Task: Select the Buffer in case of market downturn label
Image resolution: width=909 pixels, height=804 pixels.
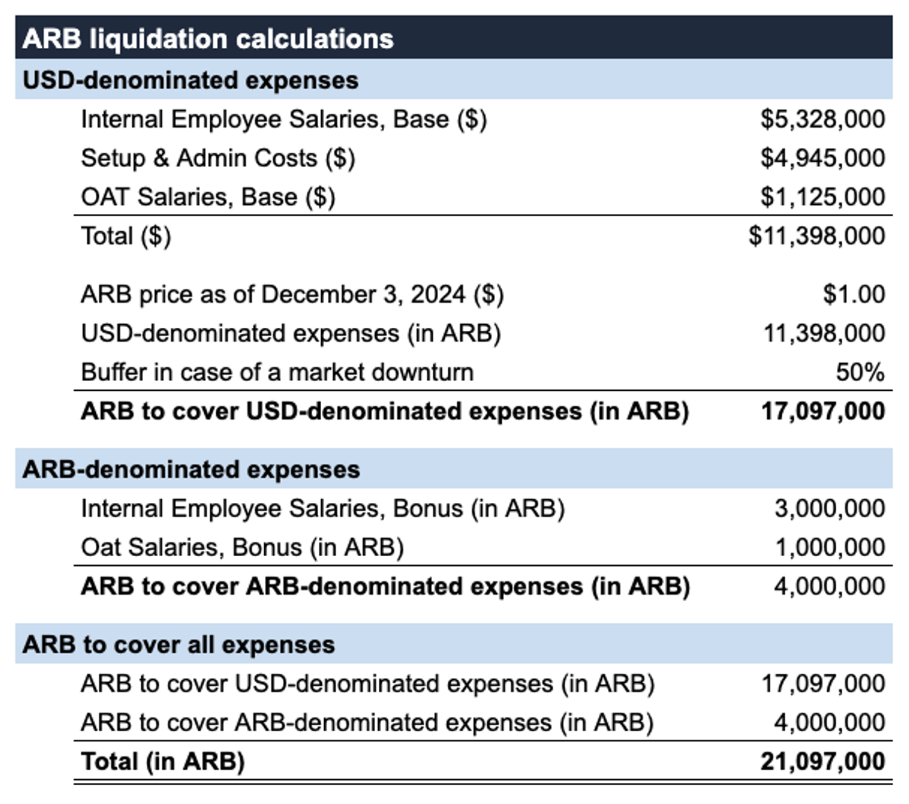Action: [x=277, y=372]
